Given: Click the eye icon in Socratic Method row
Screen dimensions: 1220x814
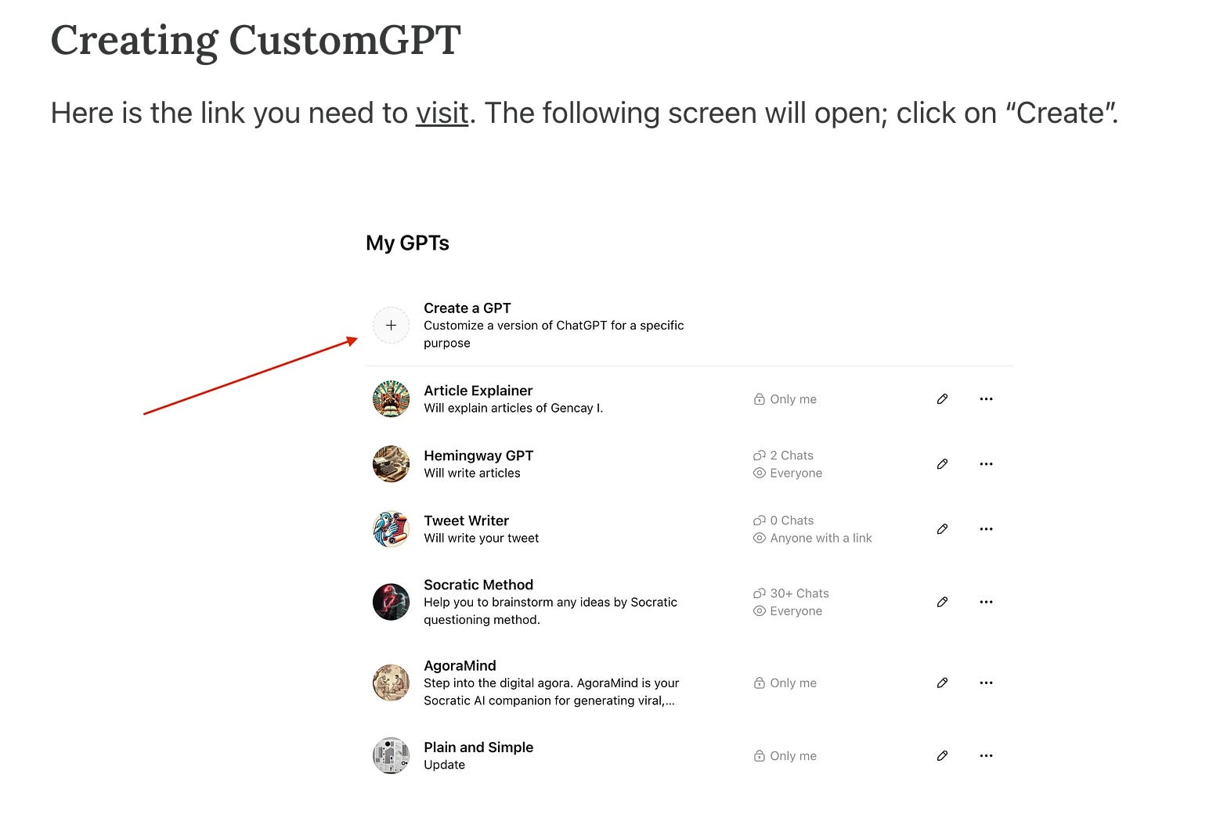Looking at the screenshot, I should [x=759, y=610].
